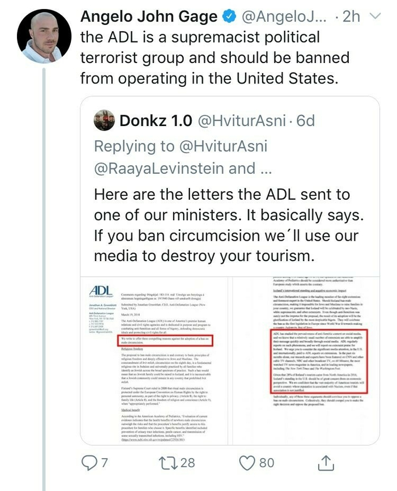Open Angelo John Gage's profile picture
The image size is (397, 491).
click(x=44, y=36)
